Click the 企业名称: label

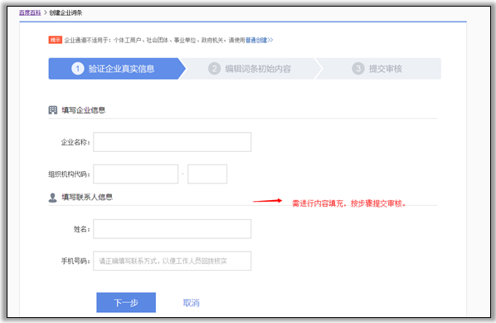pos(75,142)
